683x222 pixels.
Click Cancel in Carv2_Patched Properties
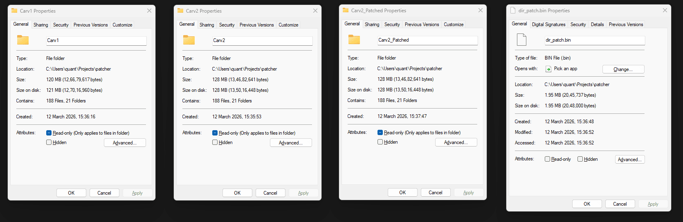point(436,193)
